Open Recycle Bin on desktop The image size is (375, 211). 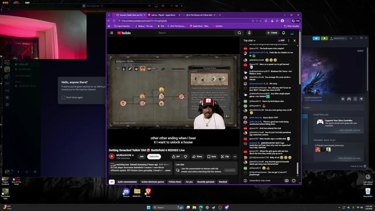tap(368, 193)
